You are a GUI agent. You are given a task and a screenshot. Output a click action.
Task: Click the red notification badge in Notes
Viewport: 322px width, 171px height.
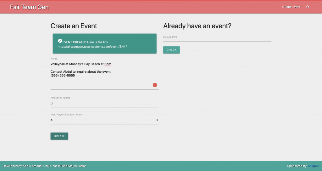point(155,85)
